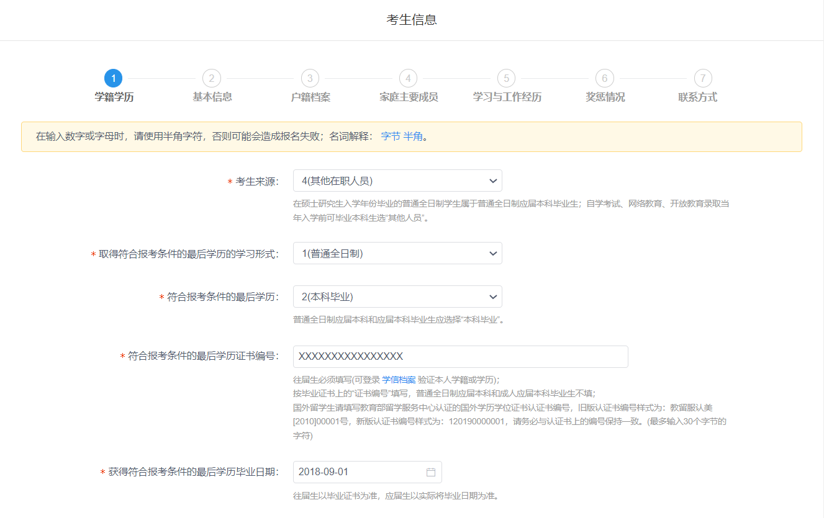The width and height of the screenshot is (824, 518).
Task: Go to the 学习与工作经历 step label
Action: tap(507, 97)
